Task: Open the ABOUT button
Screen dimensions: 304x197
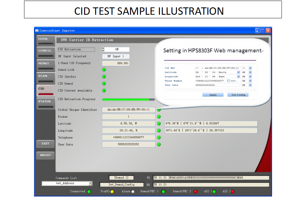Action: [x=45, y=155]
